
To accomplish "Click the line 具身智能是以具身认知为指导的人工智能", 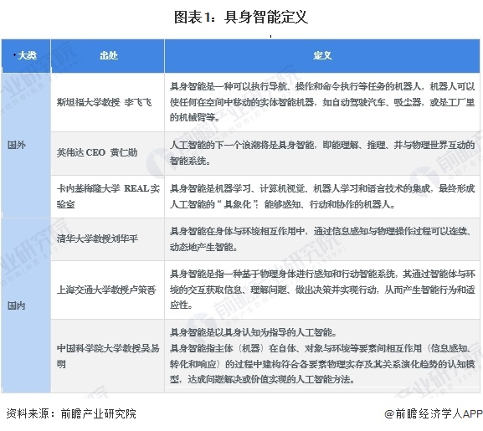I will pyautogui.click(x=253, y=332).
